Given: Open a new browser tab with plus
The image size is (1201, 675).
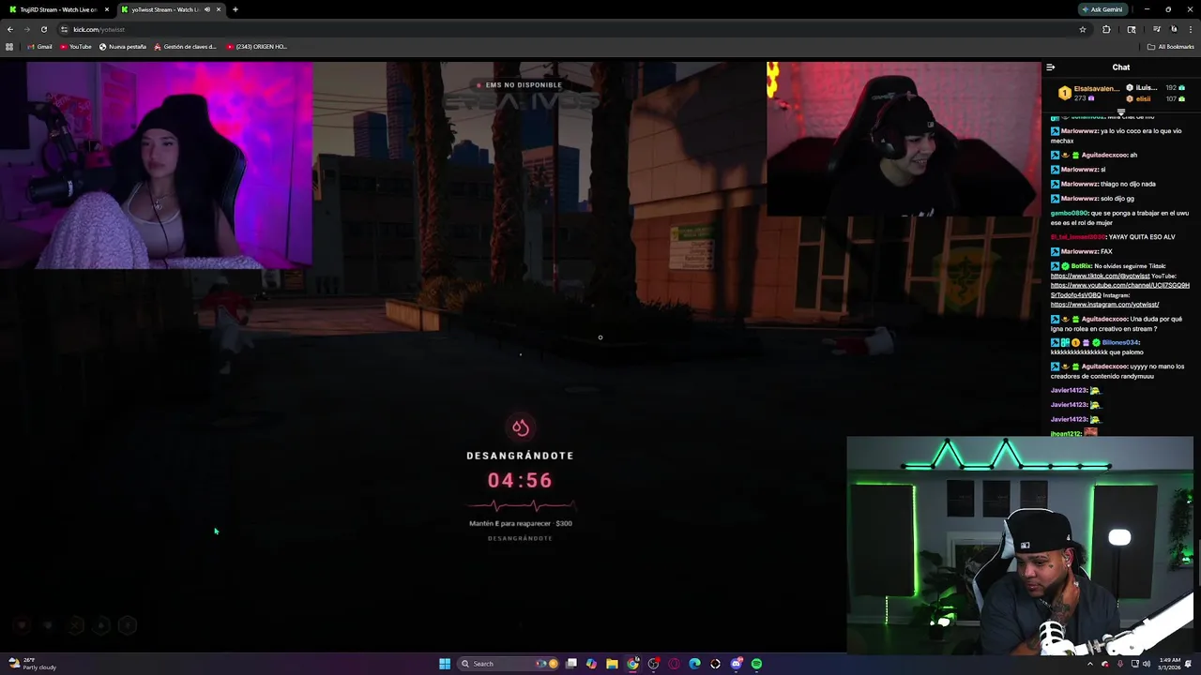Looking at the screenshot, I should click(235, 9).
